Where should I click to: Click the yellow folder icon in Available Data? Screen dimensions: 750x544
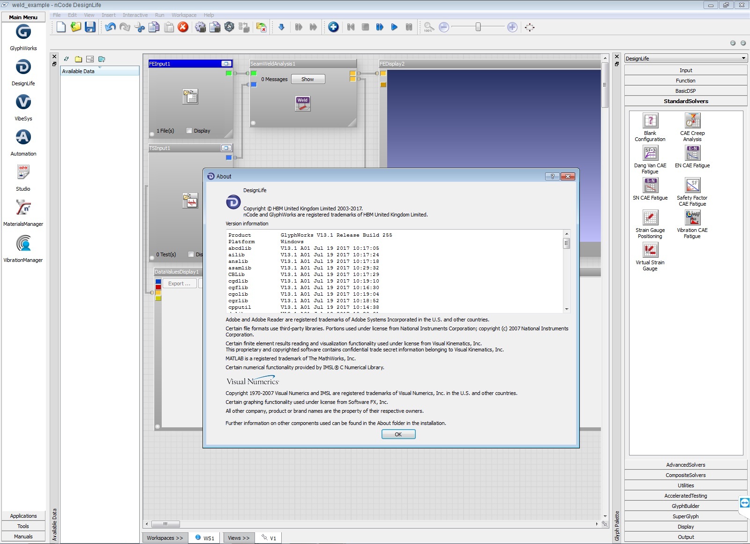(x=78, y=59)
